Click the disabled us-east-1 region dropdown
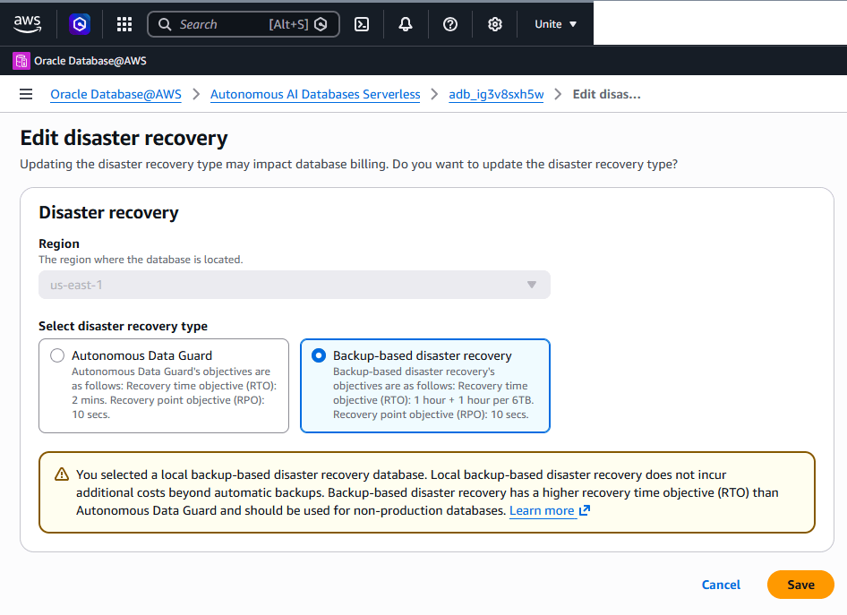 click(x=295, y=285)
